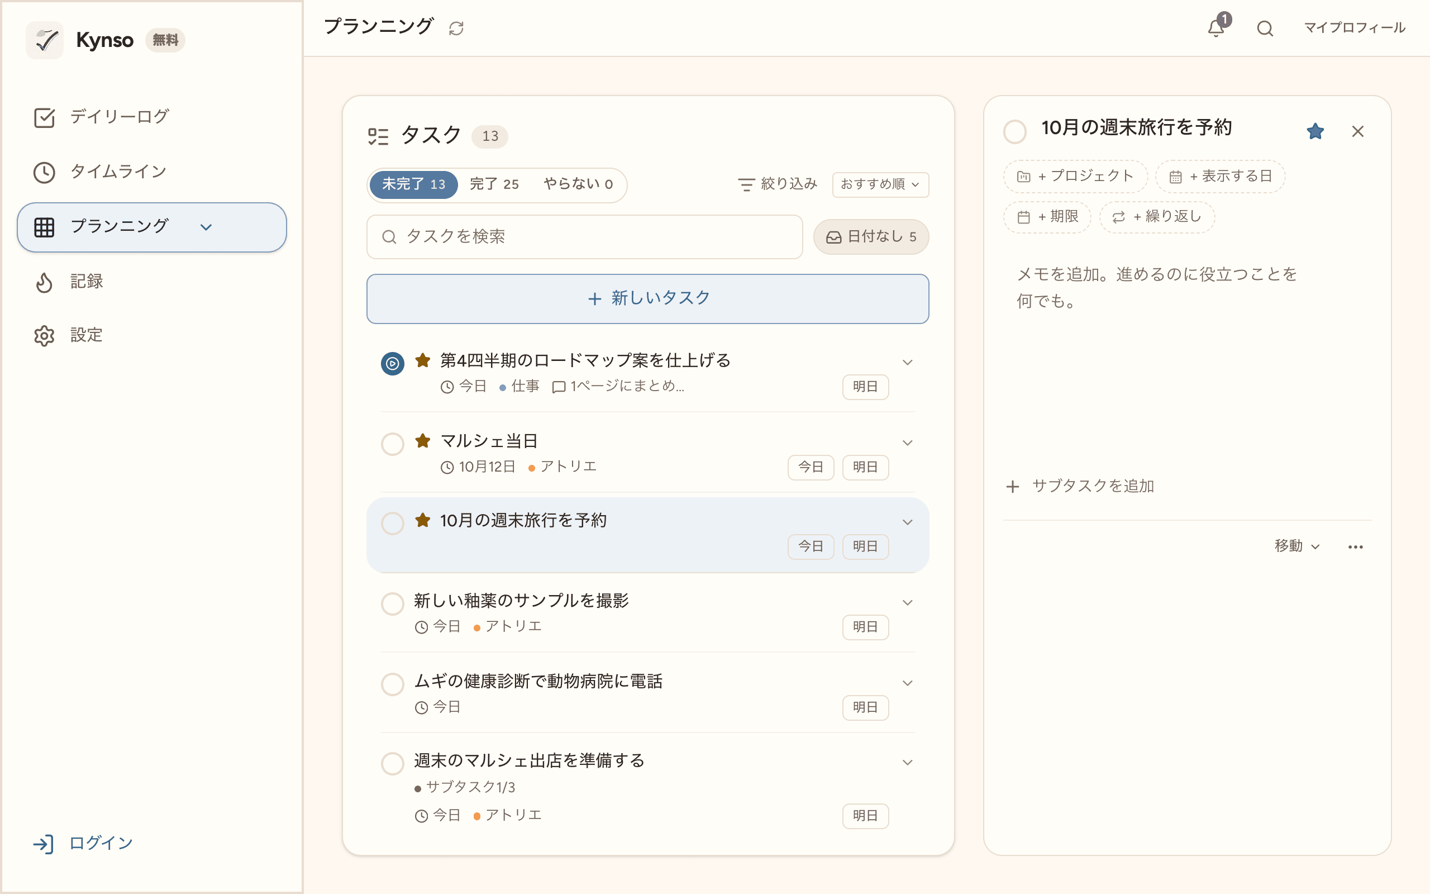Check off 新しい釉薬のサンプルを撮影 task

pos(393,603)
